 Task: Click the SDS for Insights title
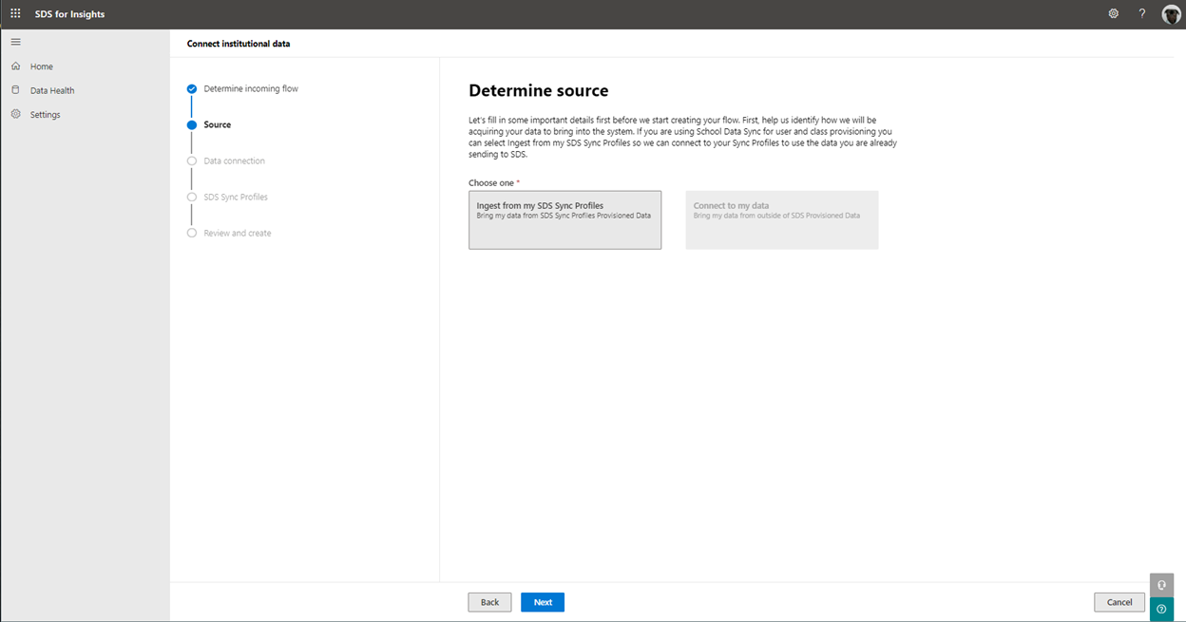pyautogui.click(x=70, y=14)
